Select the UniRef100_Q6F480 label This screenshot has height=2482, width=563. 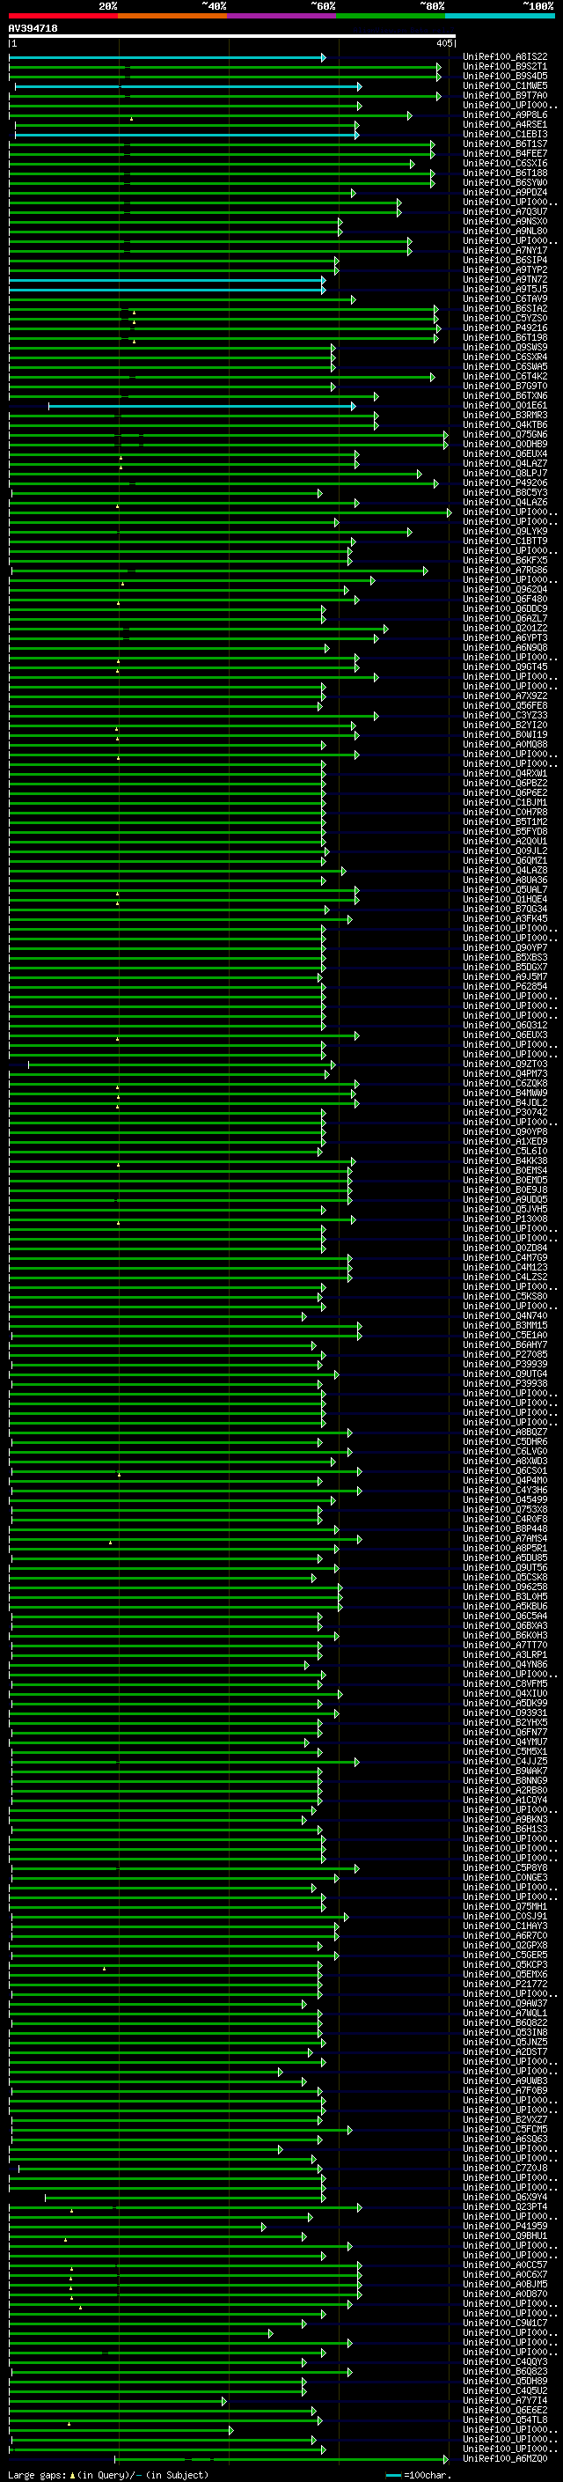(505, 600)
